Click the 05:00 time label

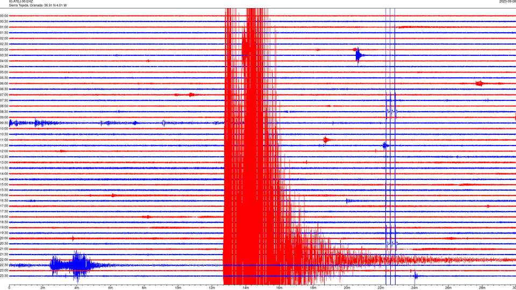click(x=4, y=72)
